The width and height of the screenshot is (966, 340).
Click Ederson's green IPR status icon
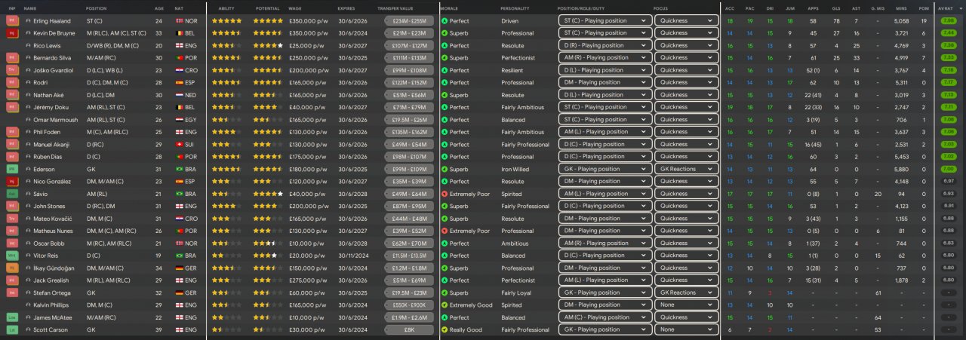pos(12,170)
